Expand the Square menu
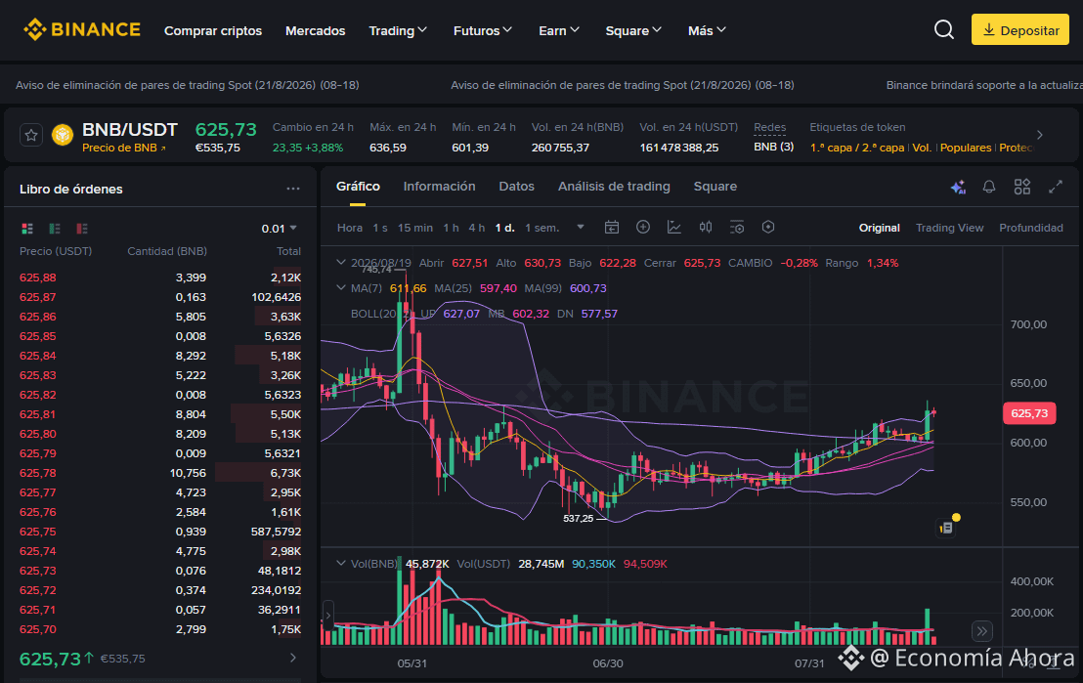This screenshot has width=1083, height=683. 633,30
